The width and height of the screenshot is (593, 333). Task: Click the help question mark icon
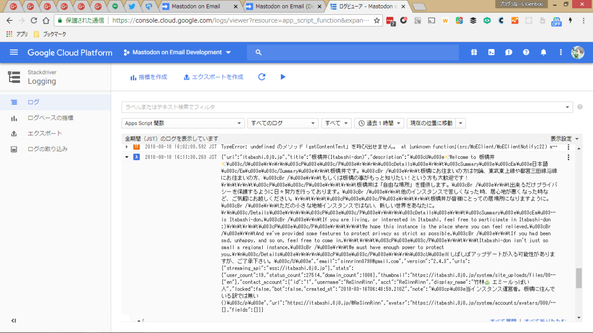526,52
